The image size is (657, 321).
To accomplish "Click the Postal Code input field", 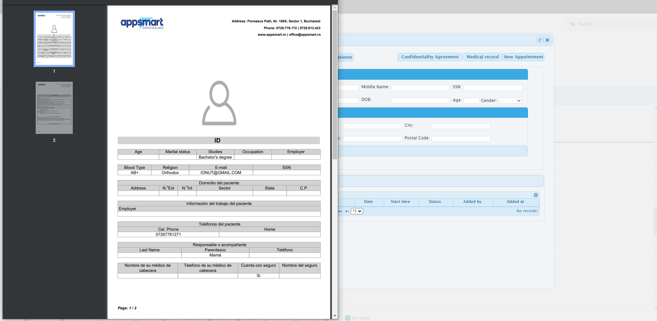I will 461,139.
